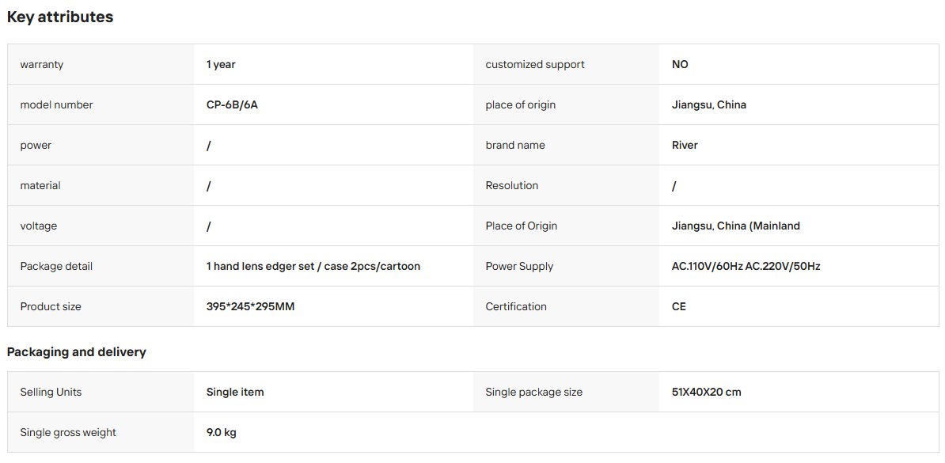Click the Product size 395*245*295MM value
Screen dimensions: 945x463
pyautogui.click(x=250, y=307)
